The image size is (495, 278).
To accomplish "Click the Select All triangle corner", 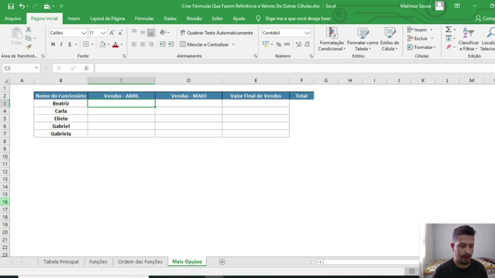I will coord(6,81).
